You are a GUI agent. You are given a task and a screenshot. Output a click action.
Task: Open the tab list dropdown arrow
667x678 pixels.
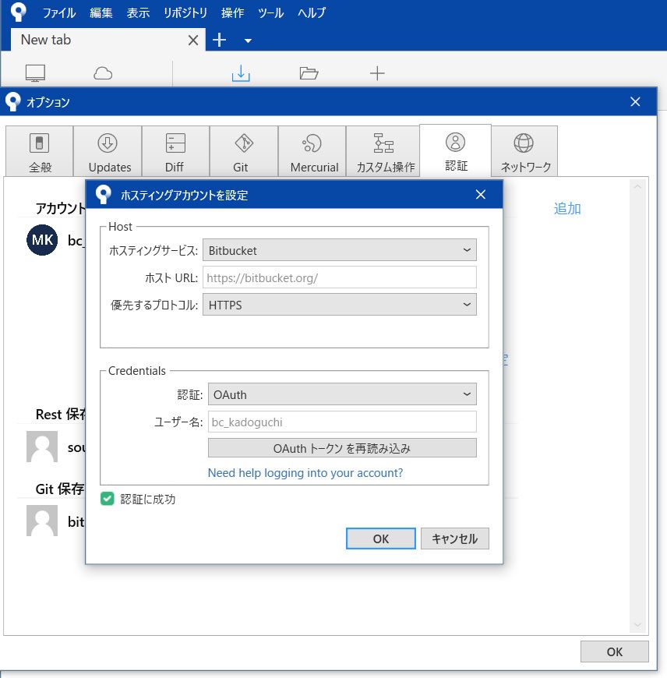[248, 41]
